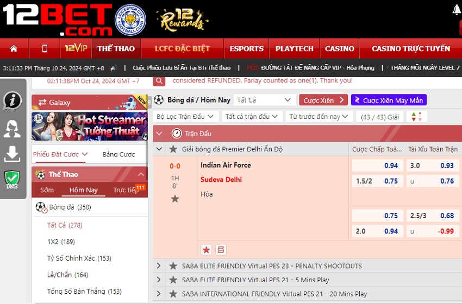The width and height of the screenshot is (462, 304).
Task: Select Tất Cả (278) market
Action: pyautogui.click(x=65, y=225)
